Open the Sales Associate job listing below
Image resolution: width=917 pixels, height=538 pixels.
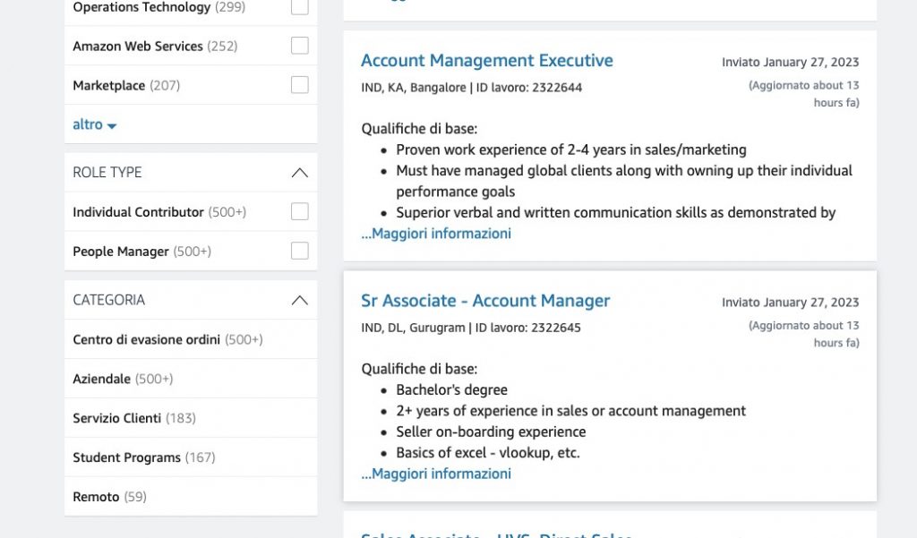[496, 534]
